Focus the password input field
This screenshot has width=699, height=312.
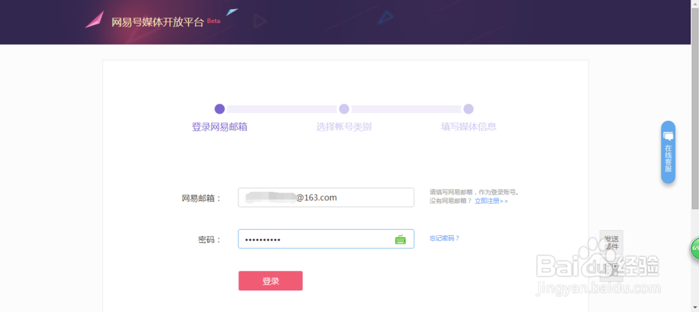pos(326,239)
